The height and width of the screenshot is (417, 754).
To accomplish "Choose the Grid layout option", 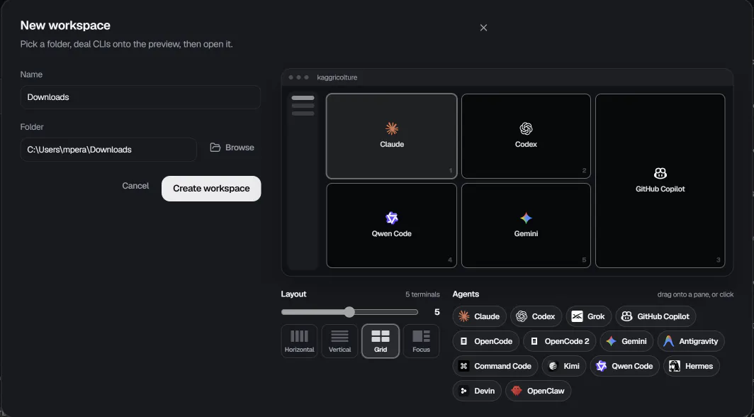I will [381, 341].
